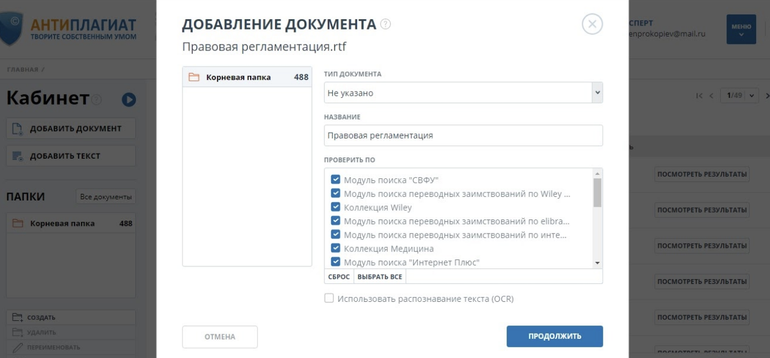Select Корневая папка in the dialog

point(239,77)
